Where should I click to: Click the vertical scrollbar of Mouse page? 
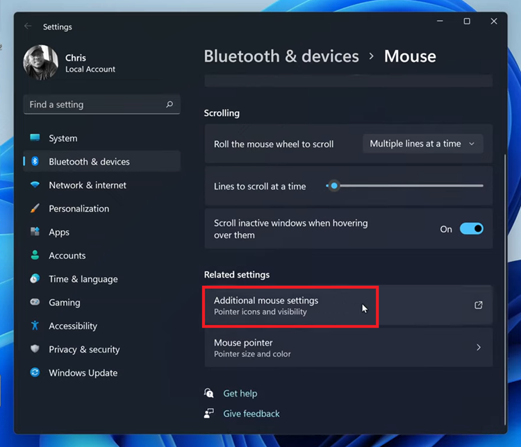505,289
